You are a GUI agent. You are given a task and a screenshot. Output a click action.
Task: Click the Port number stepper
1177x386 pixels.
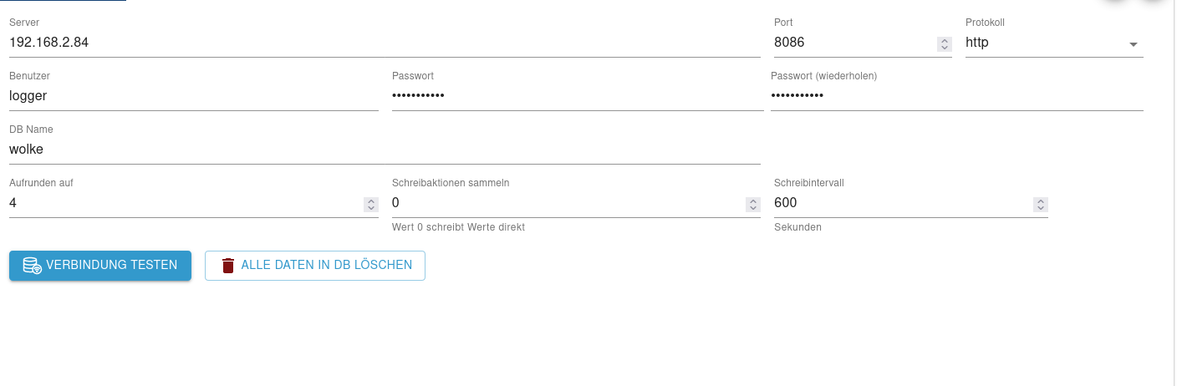945,43
